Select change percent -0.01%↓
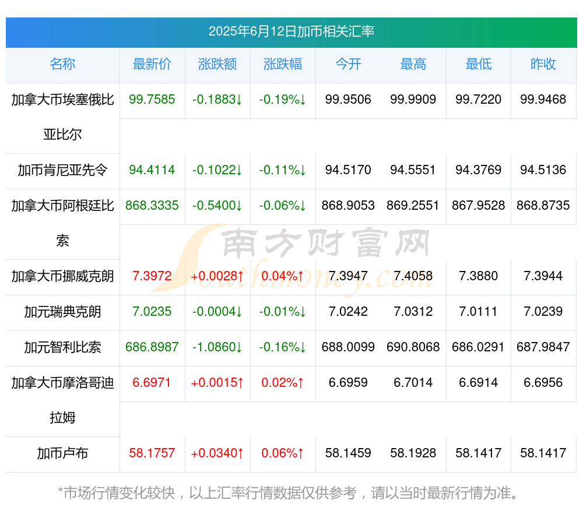 [x=283, y=311]
